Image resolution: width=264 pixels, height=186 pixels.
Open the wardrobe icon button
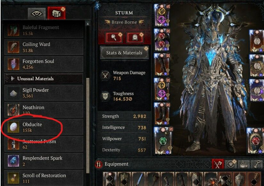[x=135, y=38]
